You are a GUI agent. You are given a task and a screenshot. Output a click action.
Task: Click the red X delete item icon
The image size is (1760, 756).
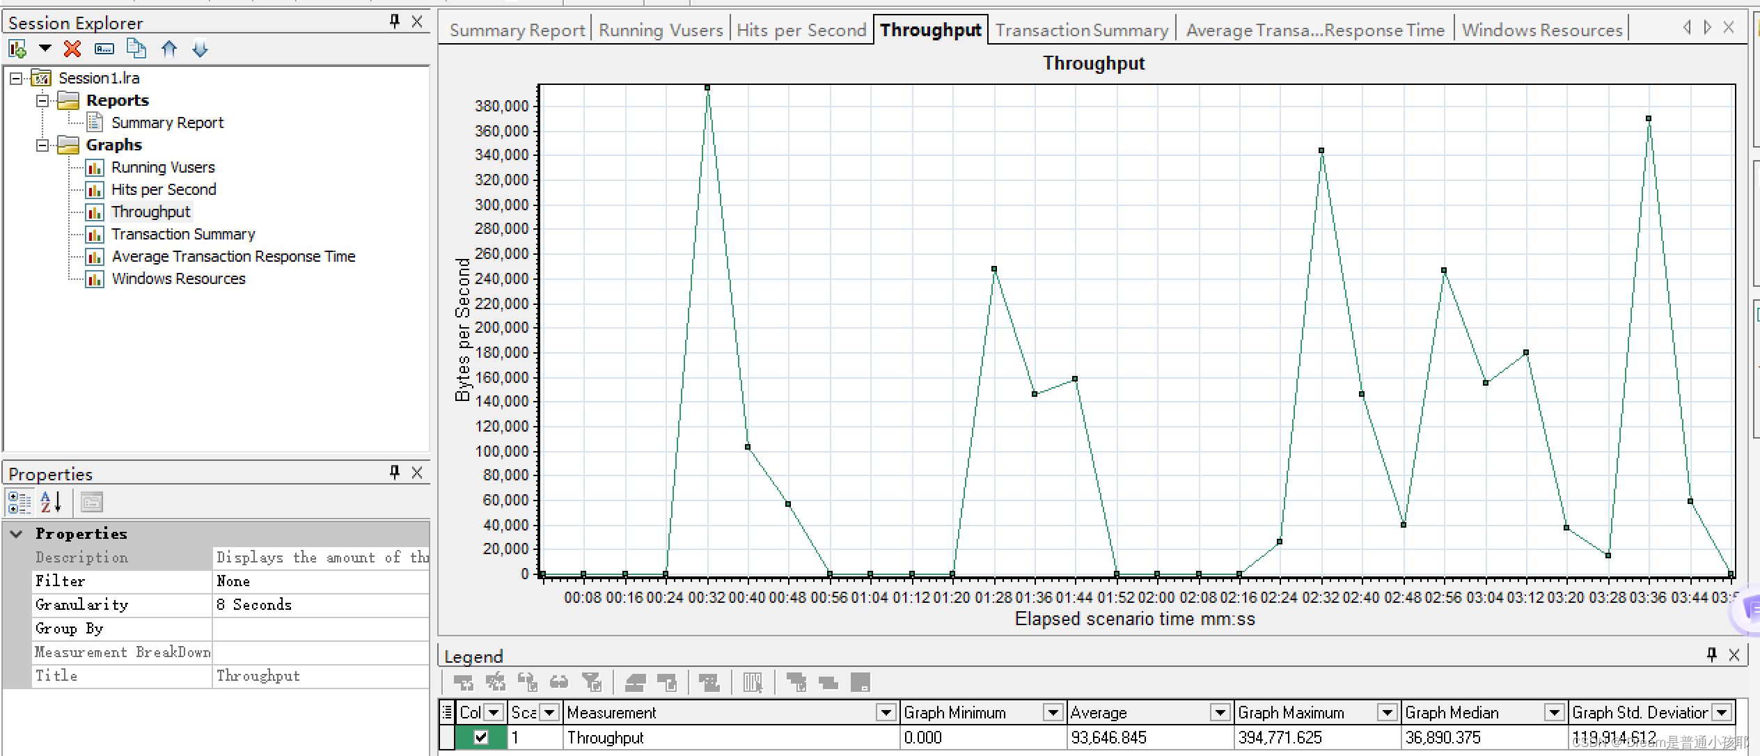[x=72, y=49]
